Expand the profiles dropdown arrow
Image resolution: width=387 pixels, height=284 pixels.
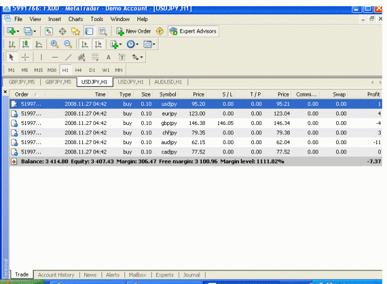click(x=35, y=32)
